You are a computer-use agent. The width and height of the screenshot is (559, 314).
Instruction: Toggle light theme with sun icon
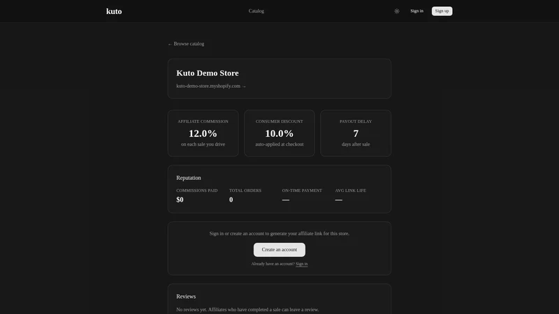click(396, 11)
